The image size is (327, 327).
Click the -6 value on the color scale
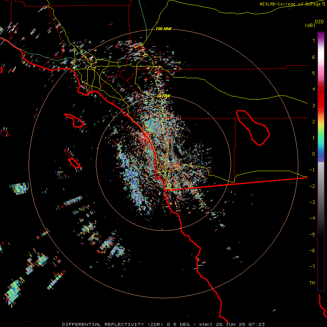tap(312, 251)
